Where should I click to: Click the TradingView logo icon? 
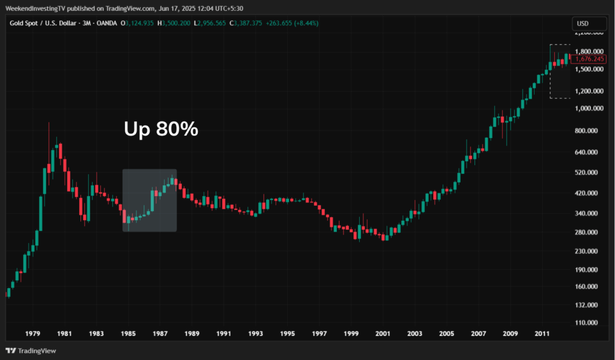[11, 350]
